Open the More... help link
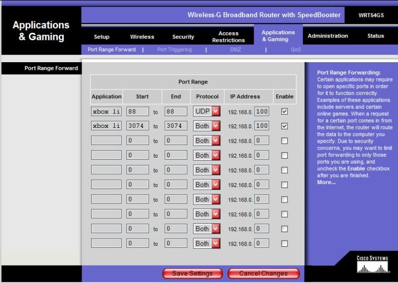This screenshot has width=398, height=283. 326,182
